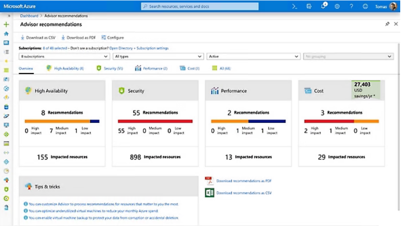Click the notifications bell icon
Image resolution: width=402 pixels, height=226 pixels.
point(323,6)
